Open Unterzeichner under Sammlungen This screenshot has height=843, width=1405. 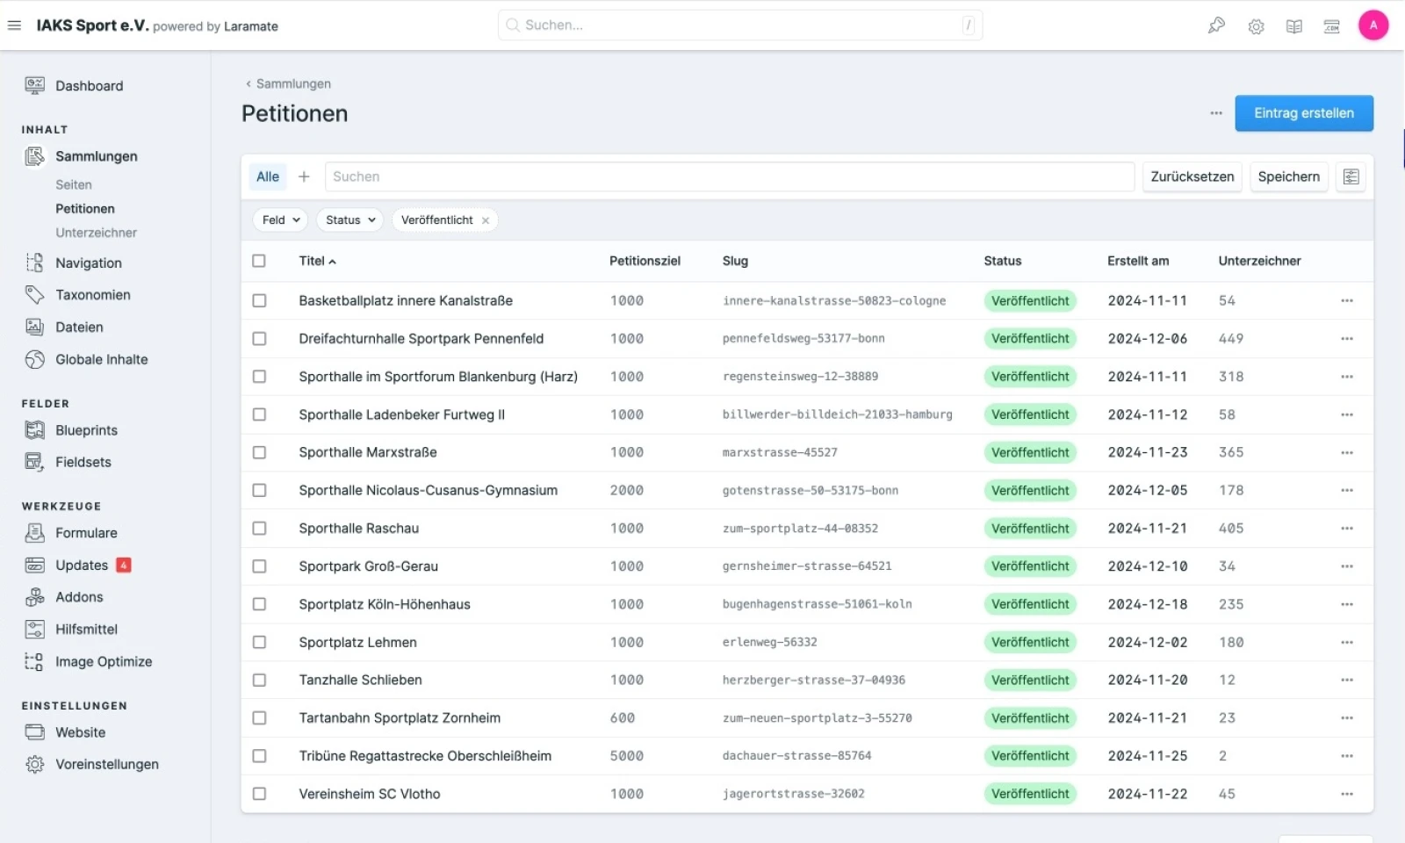tap(97, 233)
